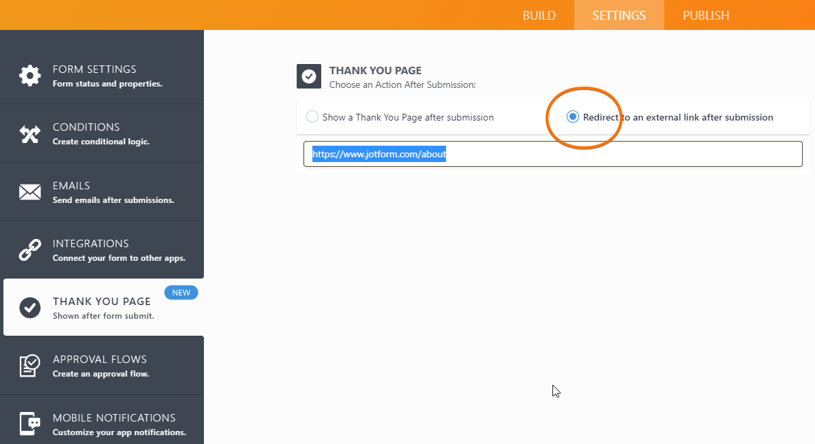This screenshot has width=815, height=444.
Task: Click Redirect to an external link label text
Action: pos(678,117)
